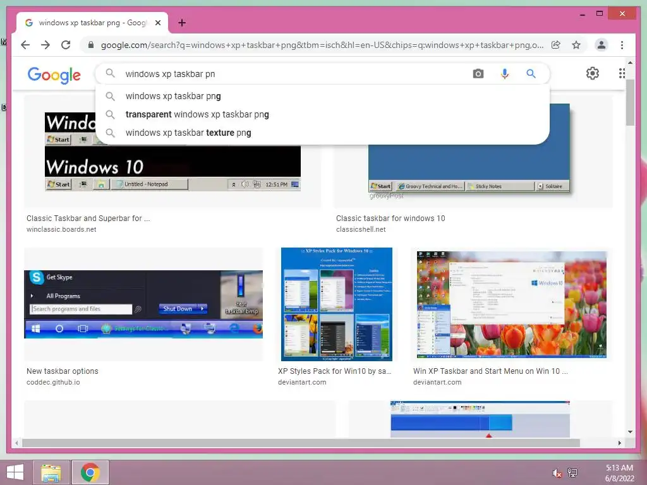View site info via the lock icon

tap(91, 45)
